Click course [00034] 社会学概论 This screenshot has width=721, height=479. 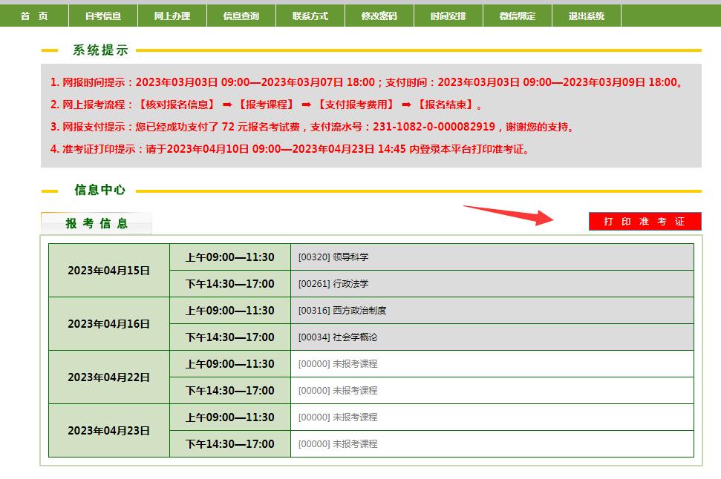pyautogui.click(x=338, y=337)
